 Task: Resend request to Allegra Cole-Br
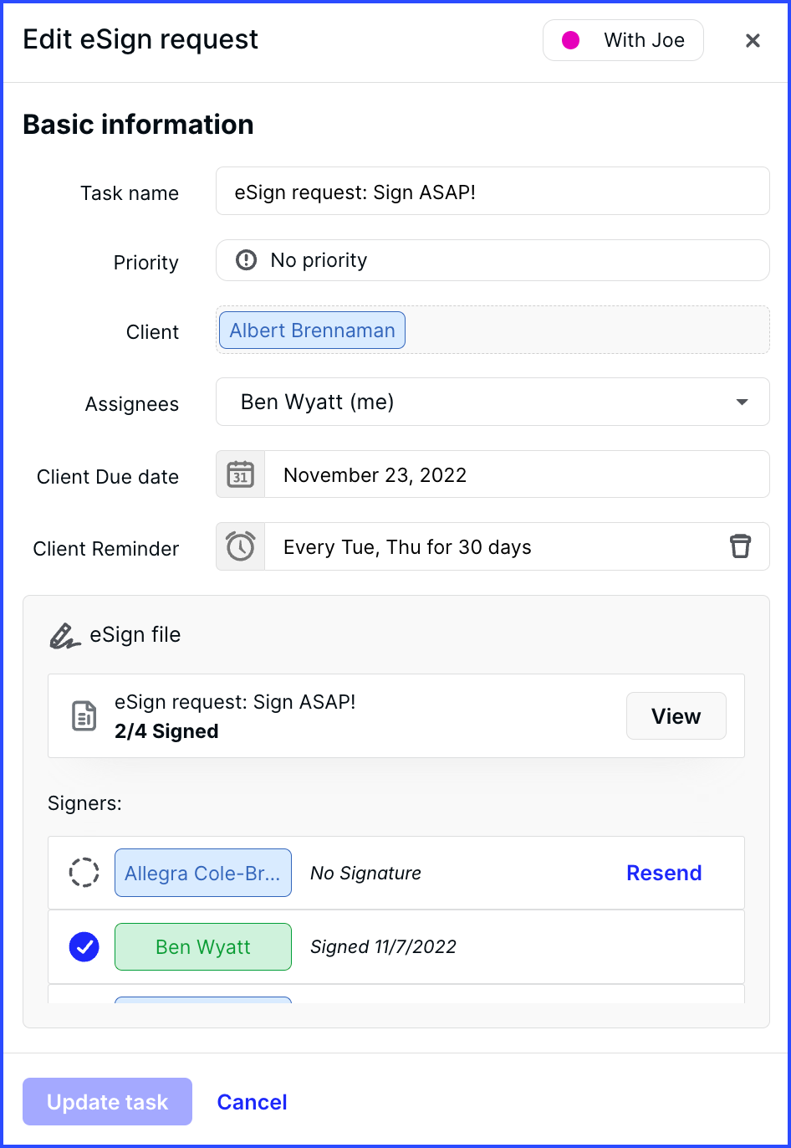pos(664,873)
